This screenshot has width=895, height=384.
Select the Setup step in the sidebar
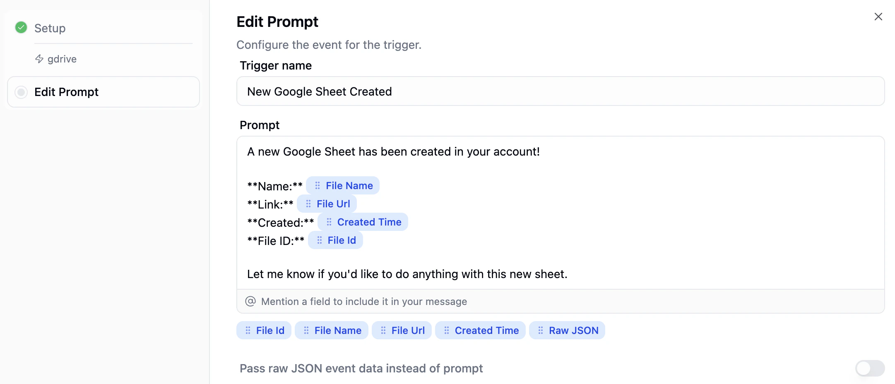point(50,28)
